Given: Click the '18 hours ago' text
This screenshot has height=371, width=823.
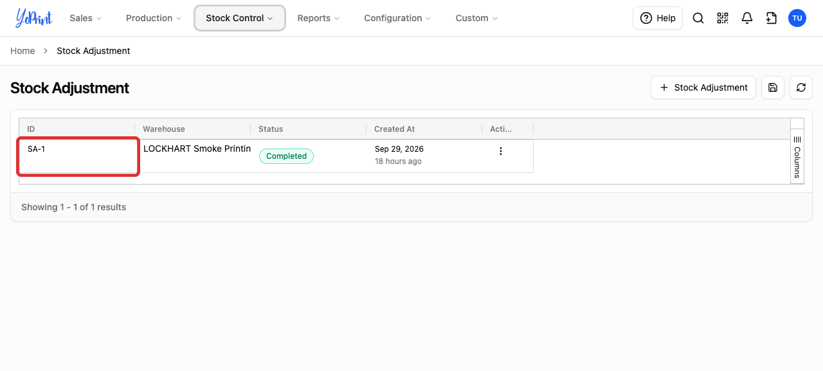Looking at the screenshot, I should click(398, 161).
